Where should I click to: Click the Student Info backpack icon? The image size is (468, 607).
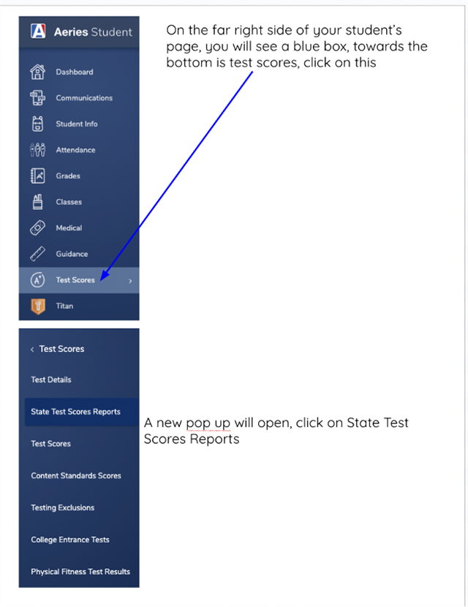[x=37, y=124]
